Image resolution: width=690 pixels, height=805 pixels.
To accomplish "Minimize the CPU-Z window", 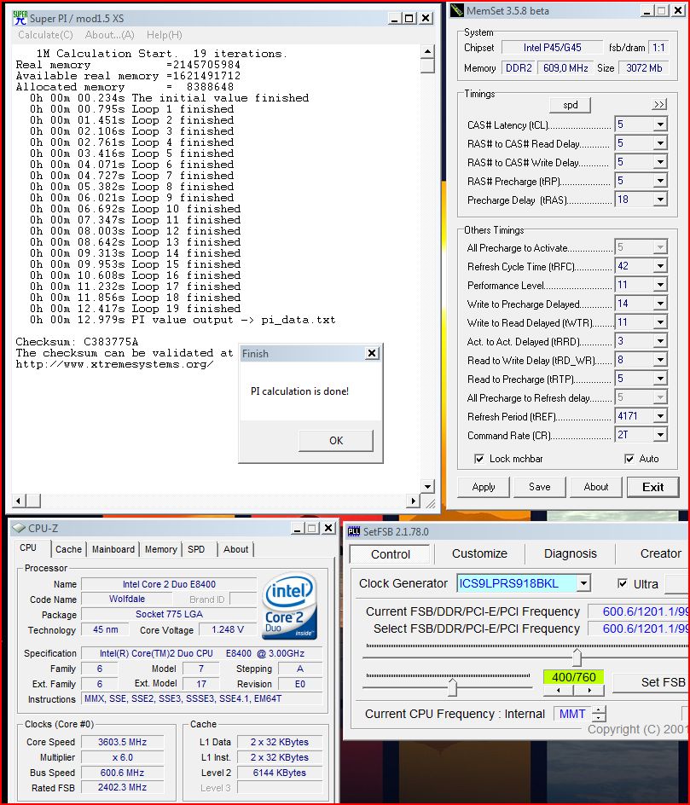I will (297, 529).
